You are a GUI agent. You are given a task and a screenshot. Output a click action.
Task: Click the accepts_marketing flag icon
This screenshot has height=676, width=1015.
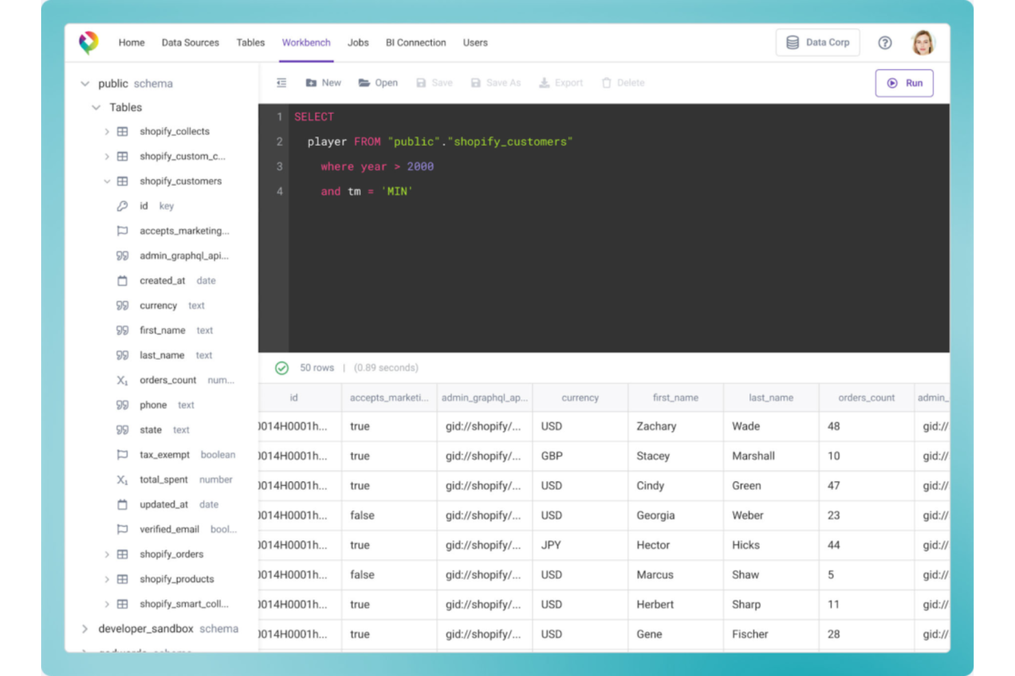pos(122,231)
